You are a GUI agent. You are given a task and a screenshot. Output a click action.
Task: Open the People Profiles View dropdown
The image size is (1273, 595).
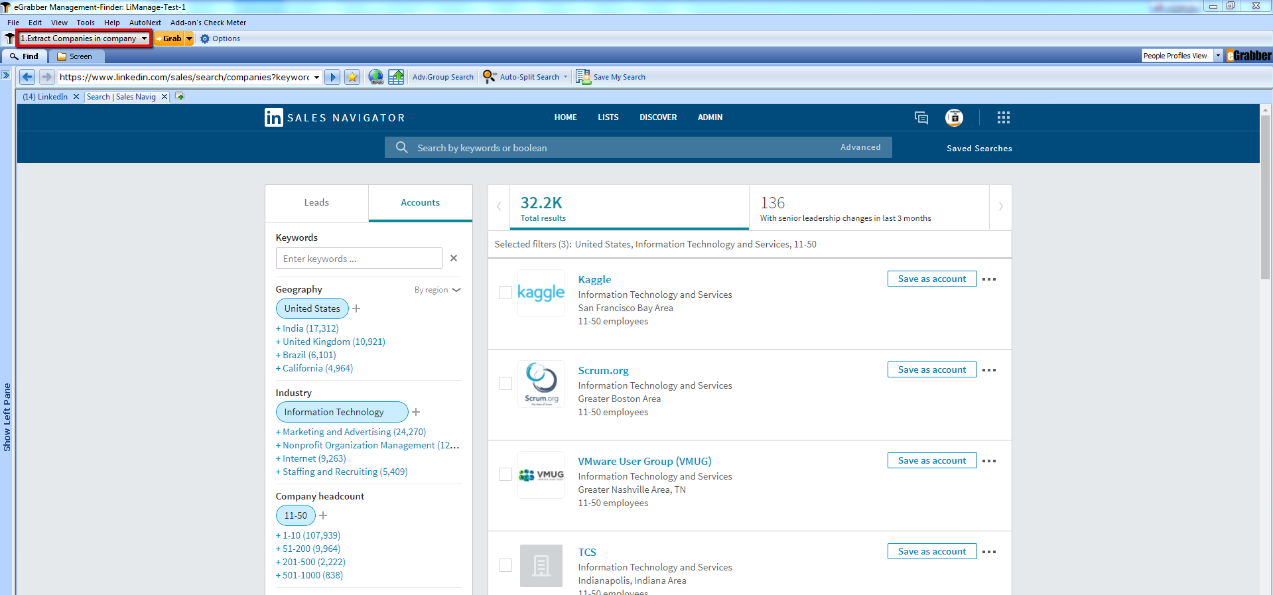(1218, 56)
